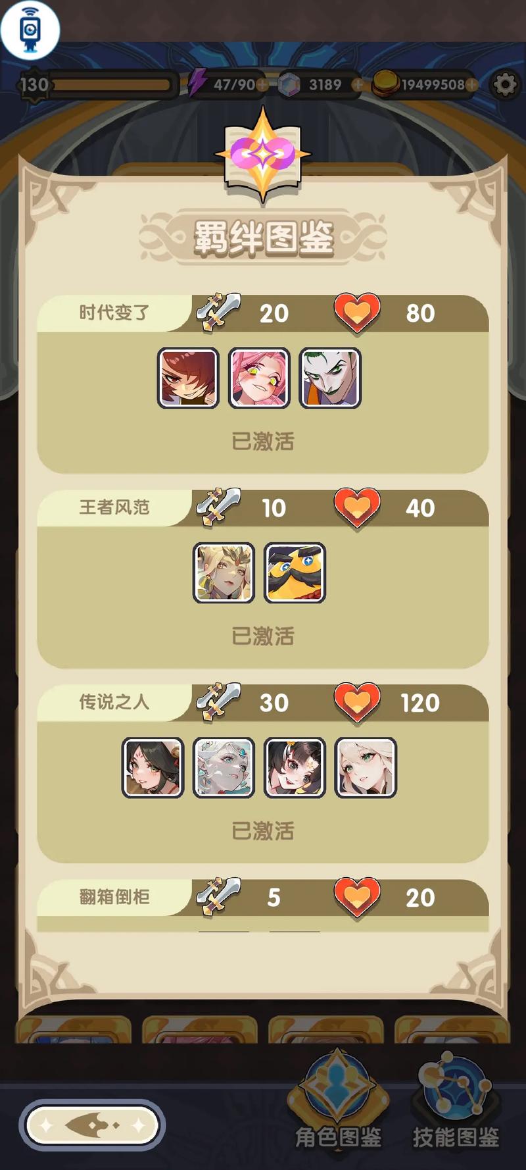Select the pink-haired character portrait

tap(259, 378)
